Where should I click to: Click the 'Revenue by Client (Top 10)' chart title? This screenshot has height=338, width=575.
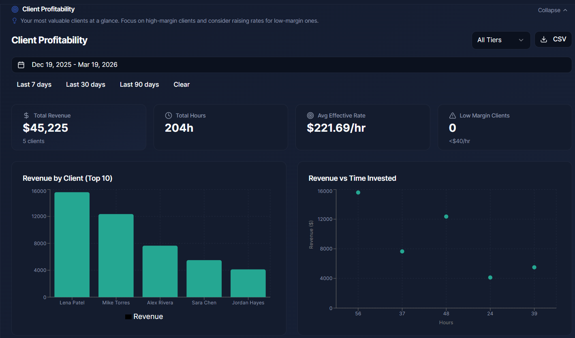click(68, 178)
